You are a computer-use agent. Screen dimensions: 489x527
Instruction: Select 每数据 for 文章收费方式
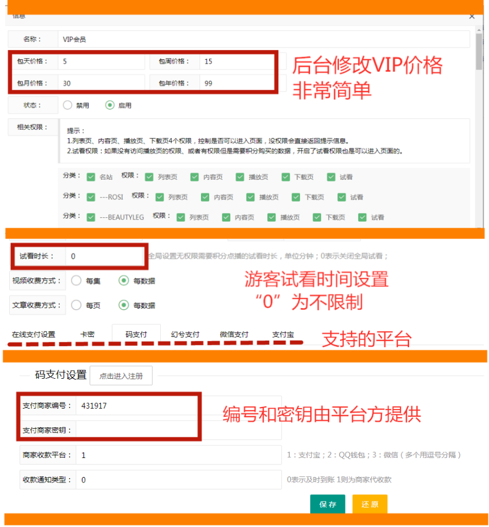pos(124,305)
